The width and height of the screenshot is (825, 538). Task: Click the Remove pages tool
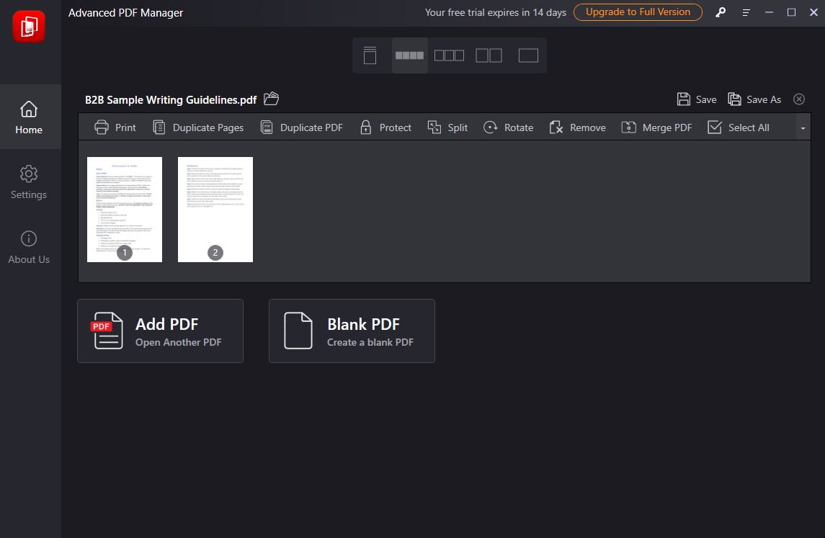(x=577, y=127)
